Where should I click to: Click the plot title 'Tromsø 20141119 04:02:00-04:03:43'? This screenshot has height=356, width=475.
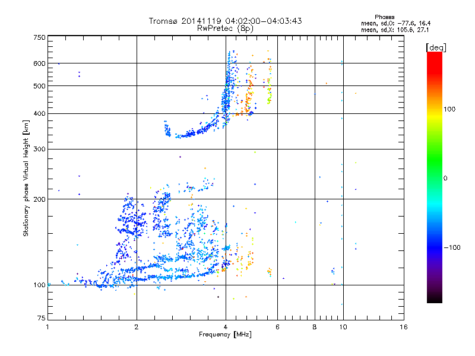[226, 21]
